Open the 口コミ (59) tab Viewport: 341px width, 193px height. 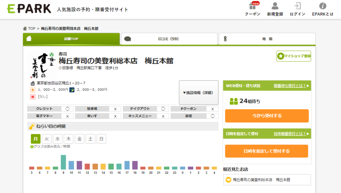(x=169, y=39)
